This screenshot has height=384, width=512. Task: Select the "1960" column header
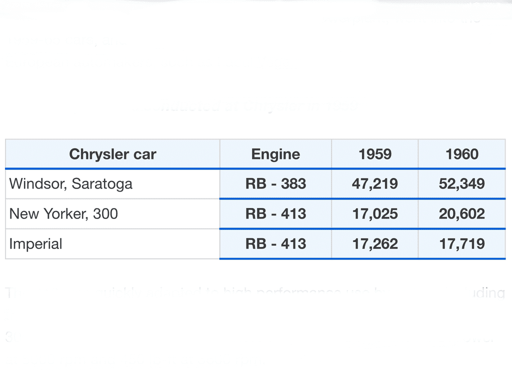(x=462, y=154)
